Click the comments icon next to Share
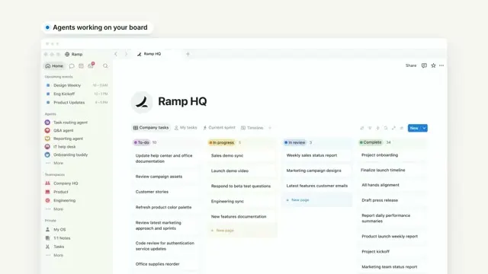 click(x=424, y=65)
